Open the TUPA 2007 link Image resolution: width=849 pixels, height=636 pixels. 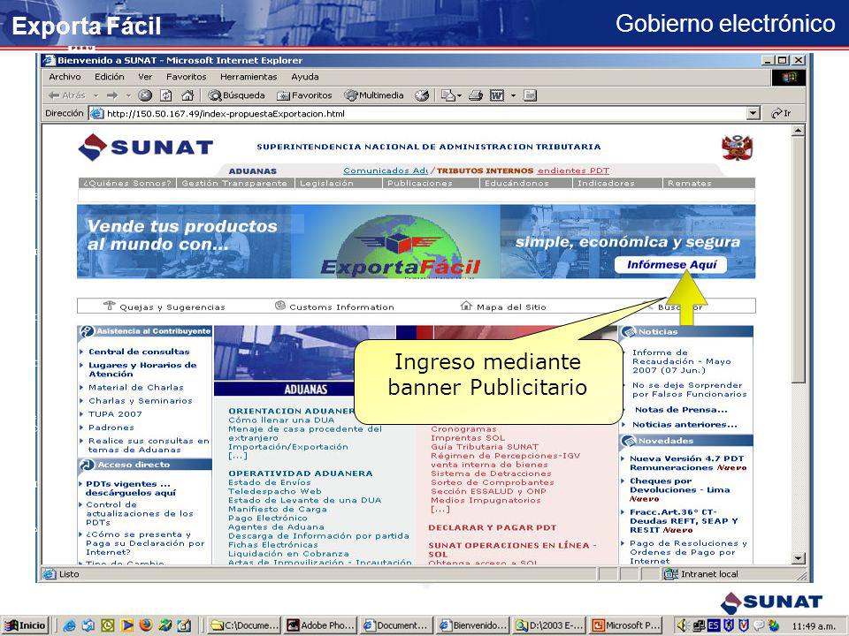click(115, 414)
